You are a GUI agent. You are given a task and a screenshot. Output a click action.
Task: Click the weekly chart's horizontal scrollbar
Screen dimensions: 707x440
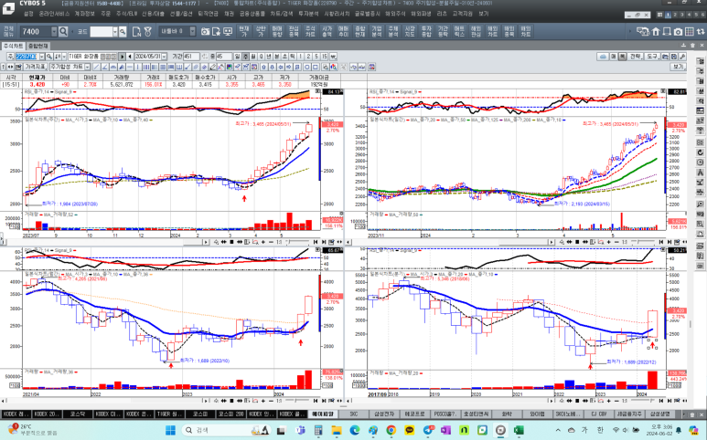tap(105, 242)
